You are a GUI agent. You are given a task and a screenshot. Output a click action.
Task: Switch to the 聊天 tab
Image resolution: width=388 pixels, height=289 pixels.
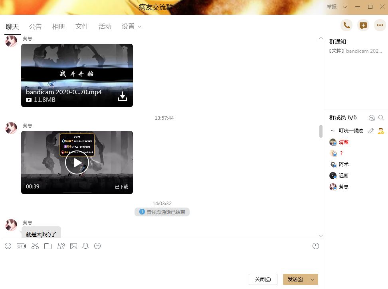(x=12, y=26)
